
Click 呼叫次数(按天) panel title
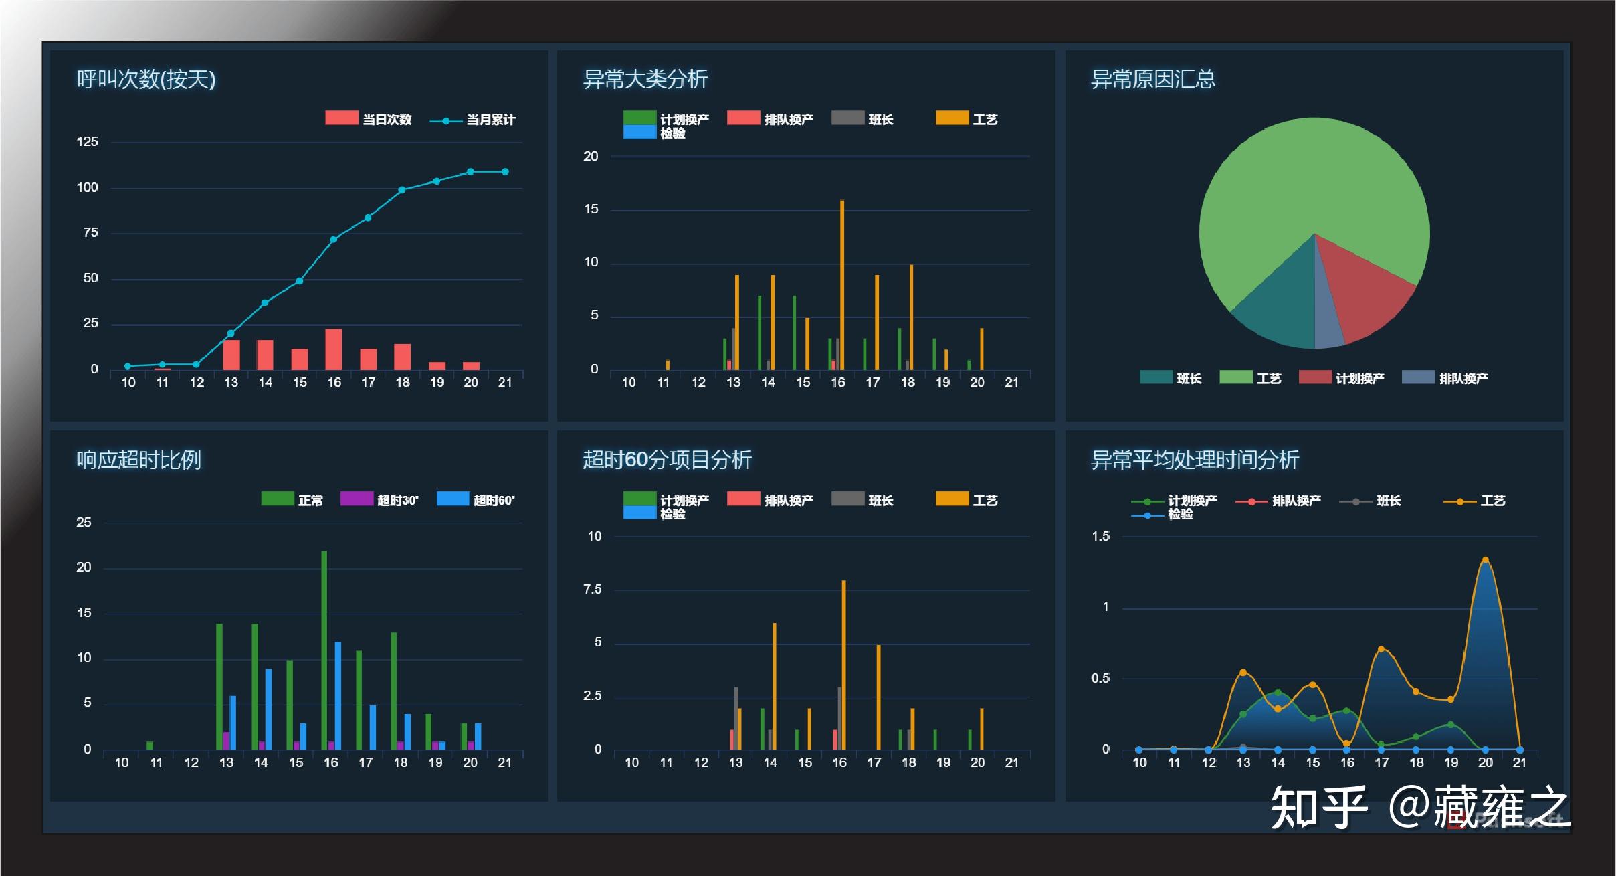(x=146, y=79)
